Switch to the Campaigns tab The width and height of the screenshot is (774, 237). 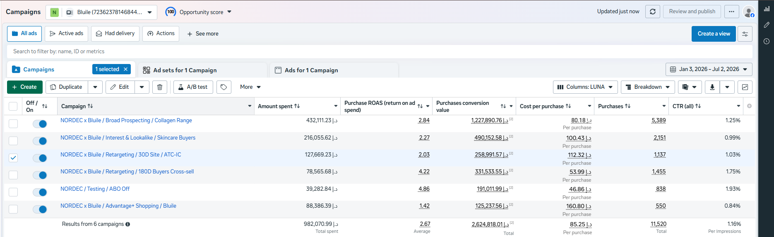point(38,69)
